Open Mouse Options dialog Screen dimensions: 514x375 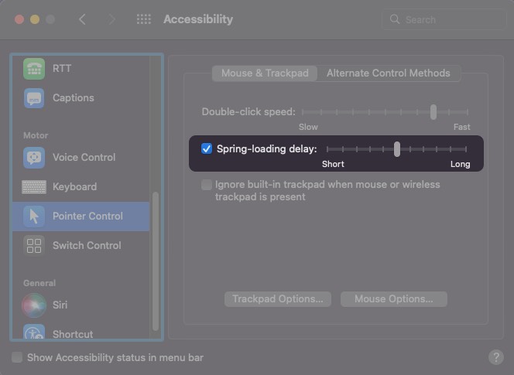click(x=394, y=299)
